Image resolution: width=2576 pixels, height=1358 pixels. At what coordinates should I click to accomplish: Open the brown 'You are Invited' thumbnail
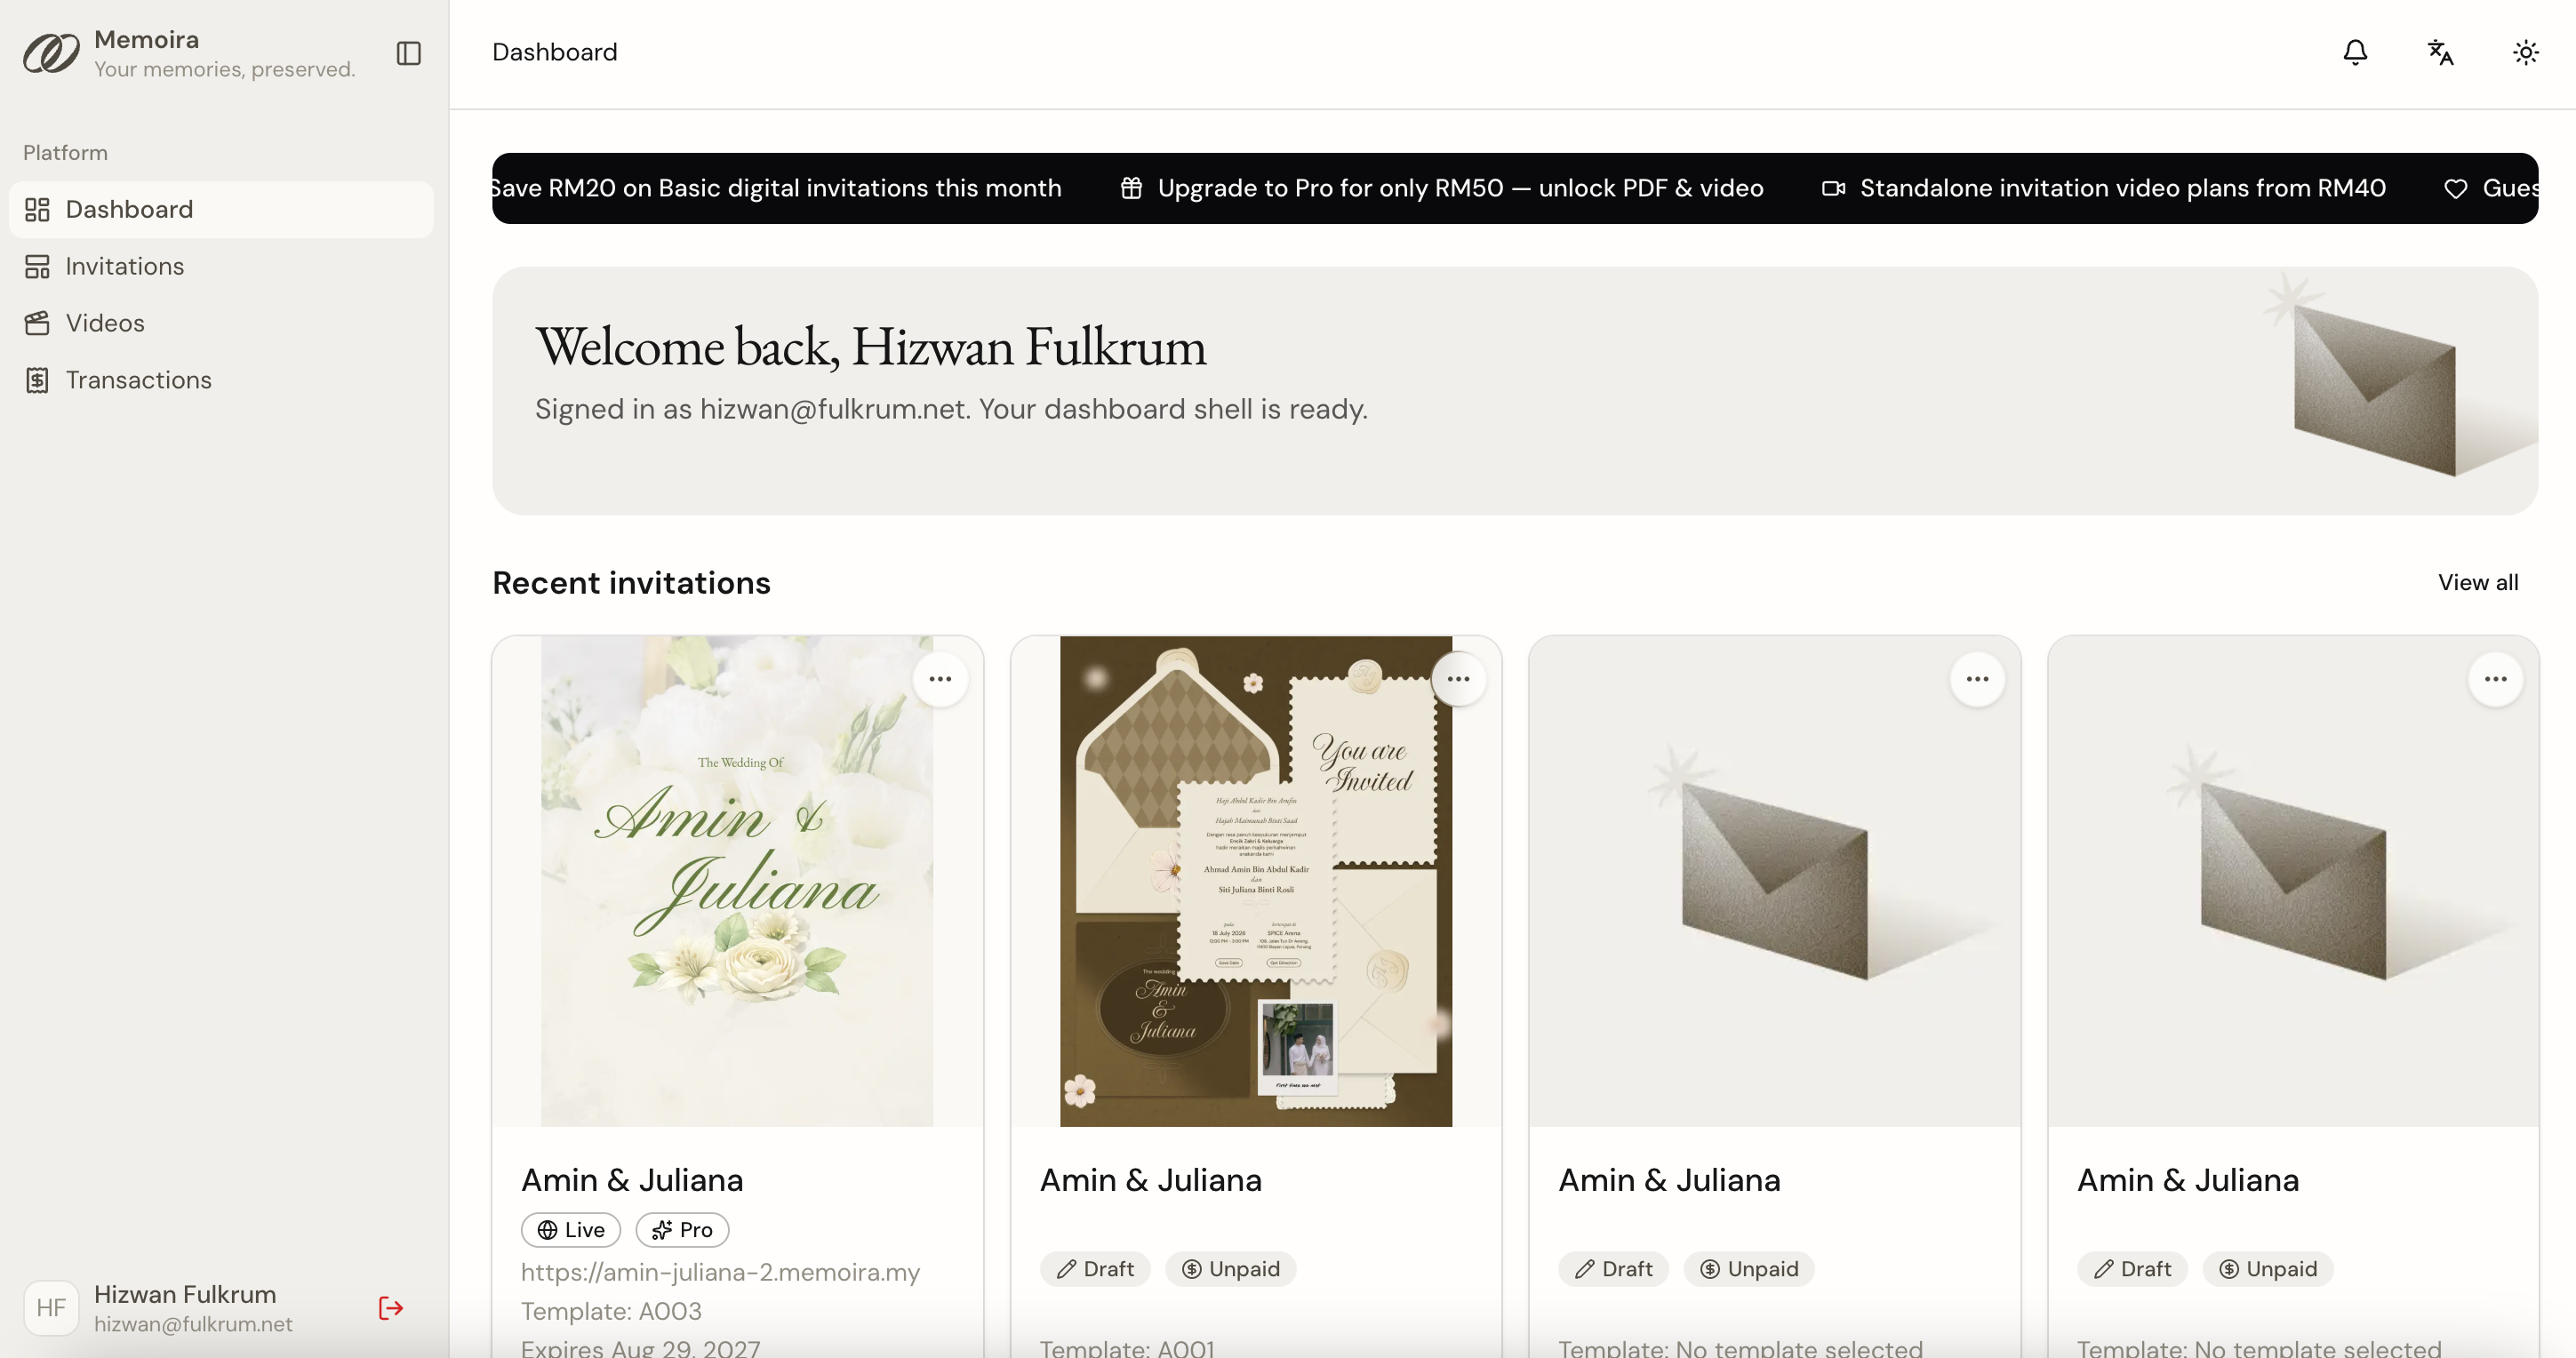point(1256,881)
